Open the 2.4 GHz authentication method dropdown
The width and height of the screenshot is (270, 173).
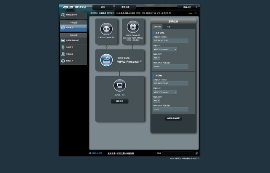pyautogui.click(x=165, y=49)
